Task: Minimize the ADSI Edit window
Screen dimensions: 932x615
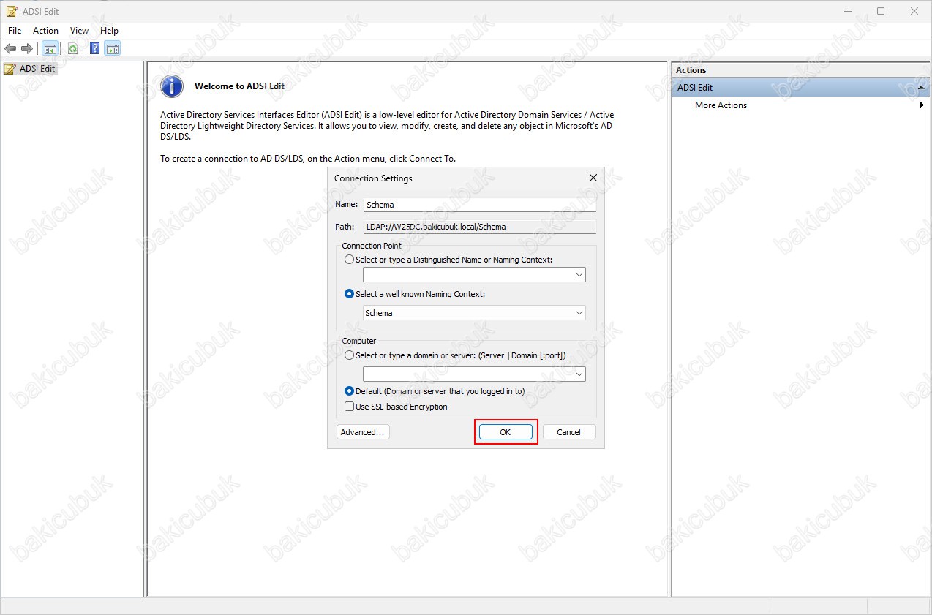Action: point(847,11)
